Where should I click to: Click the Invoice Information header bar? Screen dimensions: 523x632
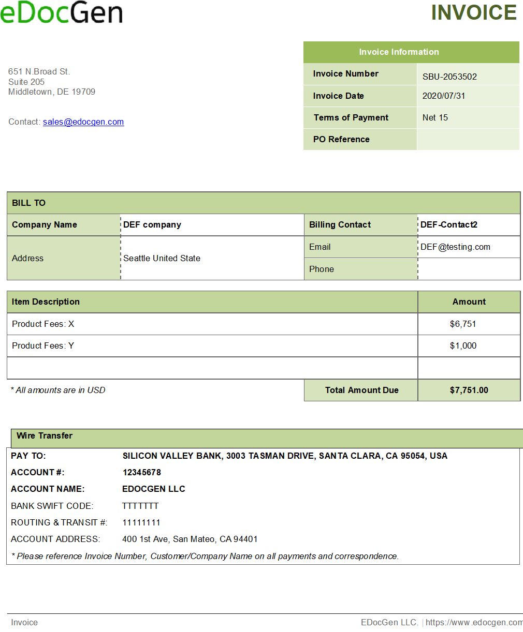pyautogui.click(x=399, y=52)
